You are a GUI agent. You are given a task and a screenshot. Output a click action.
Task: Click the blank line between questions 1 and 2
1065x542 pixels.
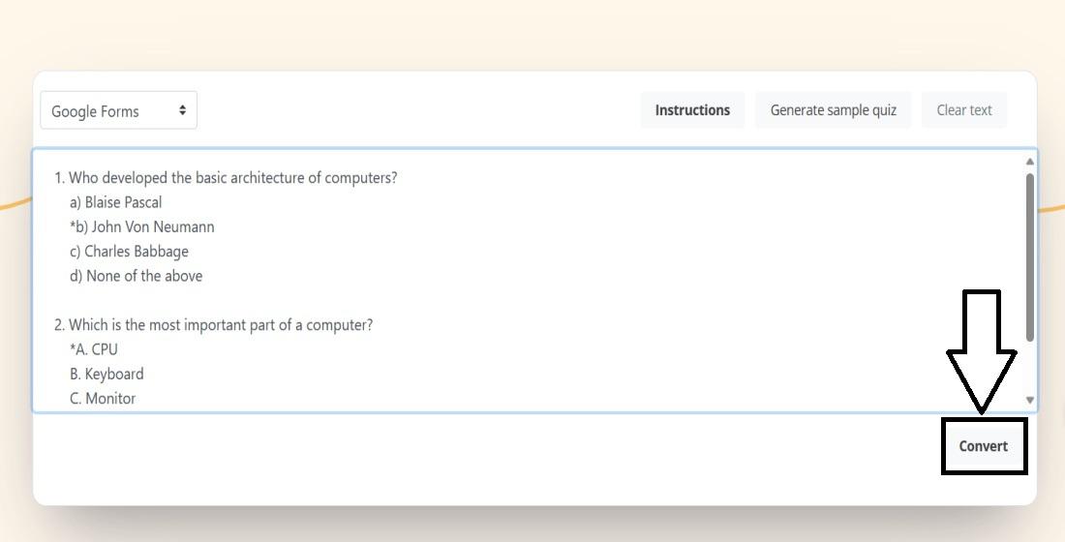[527, 300]
